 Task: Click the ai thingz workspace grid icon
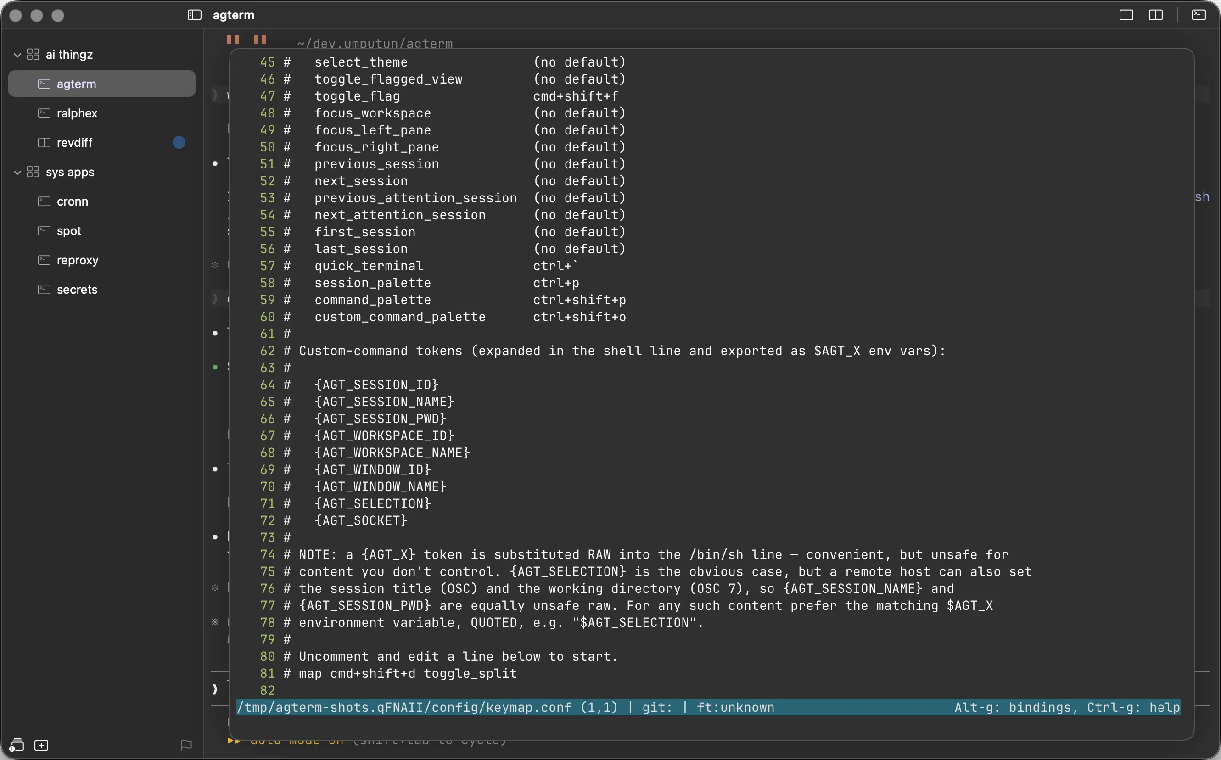33,54
